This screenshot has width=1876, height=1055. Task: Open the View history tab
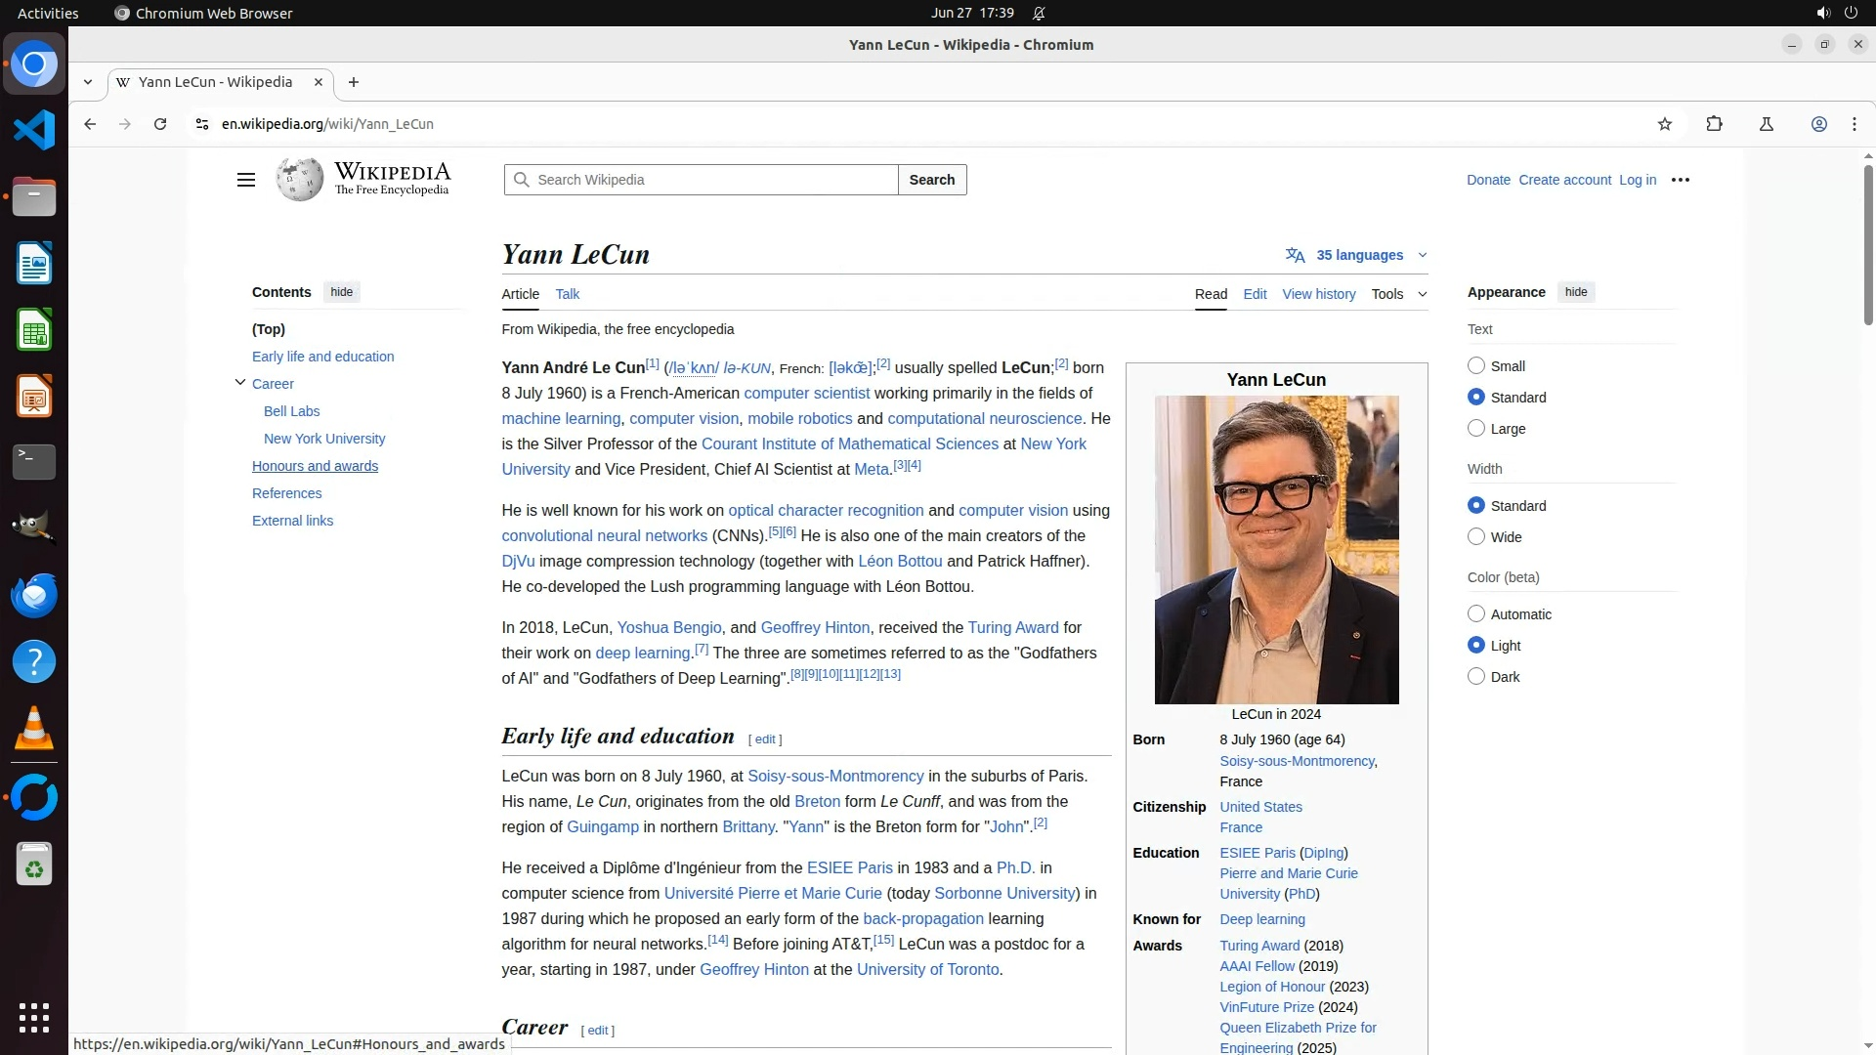point(1318,294)
